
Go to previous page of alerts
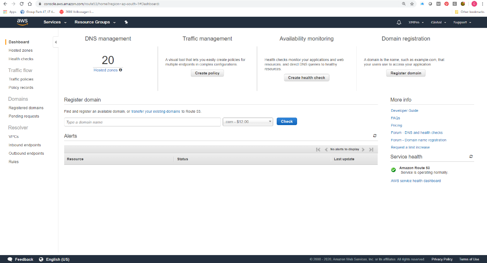pos(326,149)
